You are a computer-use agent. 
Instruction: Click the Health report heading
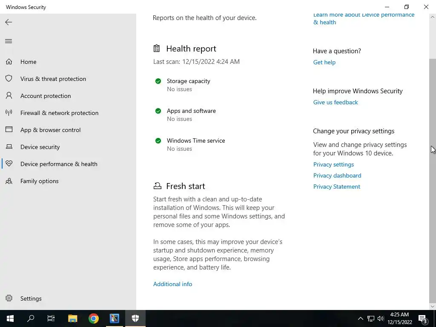tap(191, 49)
